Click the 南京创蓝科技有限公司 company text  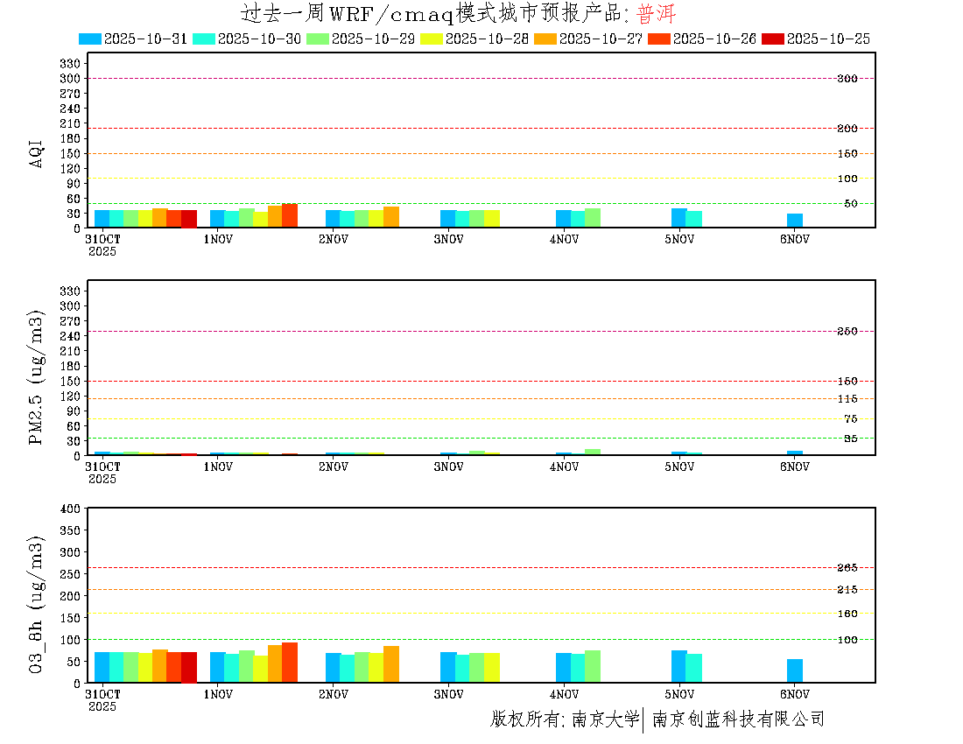point(738,719)
